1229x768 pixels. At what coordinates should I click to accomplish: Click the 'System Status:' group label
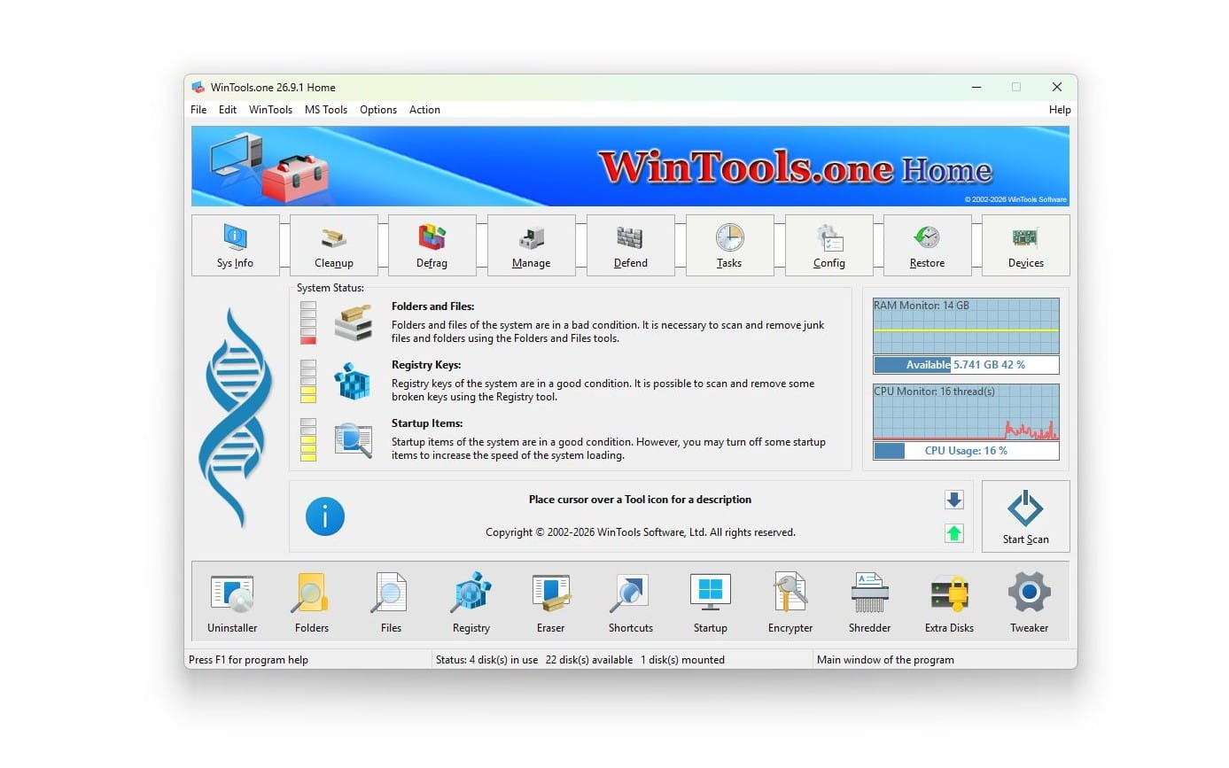click(330, 288)
